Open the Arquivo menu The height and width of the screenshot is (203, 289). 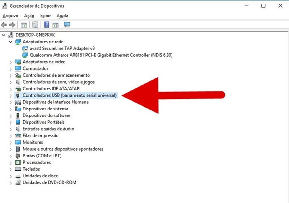[10, 16]
